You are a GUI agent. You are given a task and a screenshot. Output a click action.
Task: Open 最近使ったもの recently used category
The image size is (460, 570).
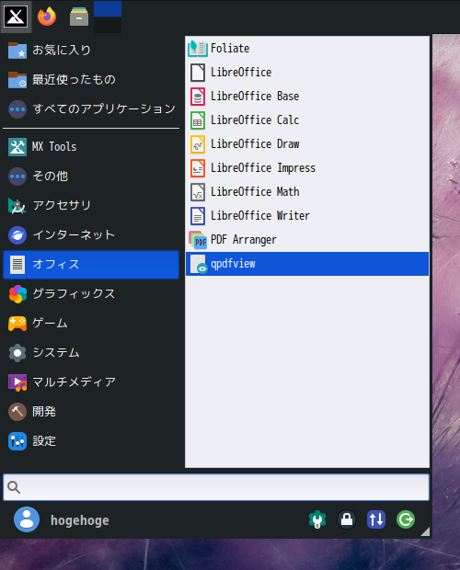pos(91,80)
